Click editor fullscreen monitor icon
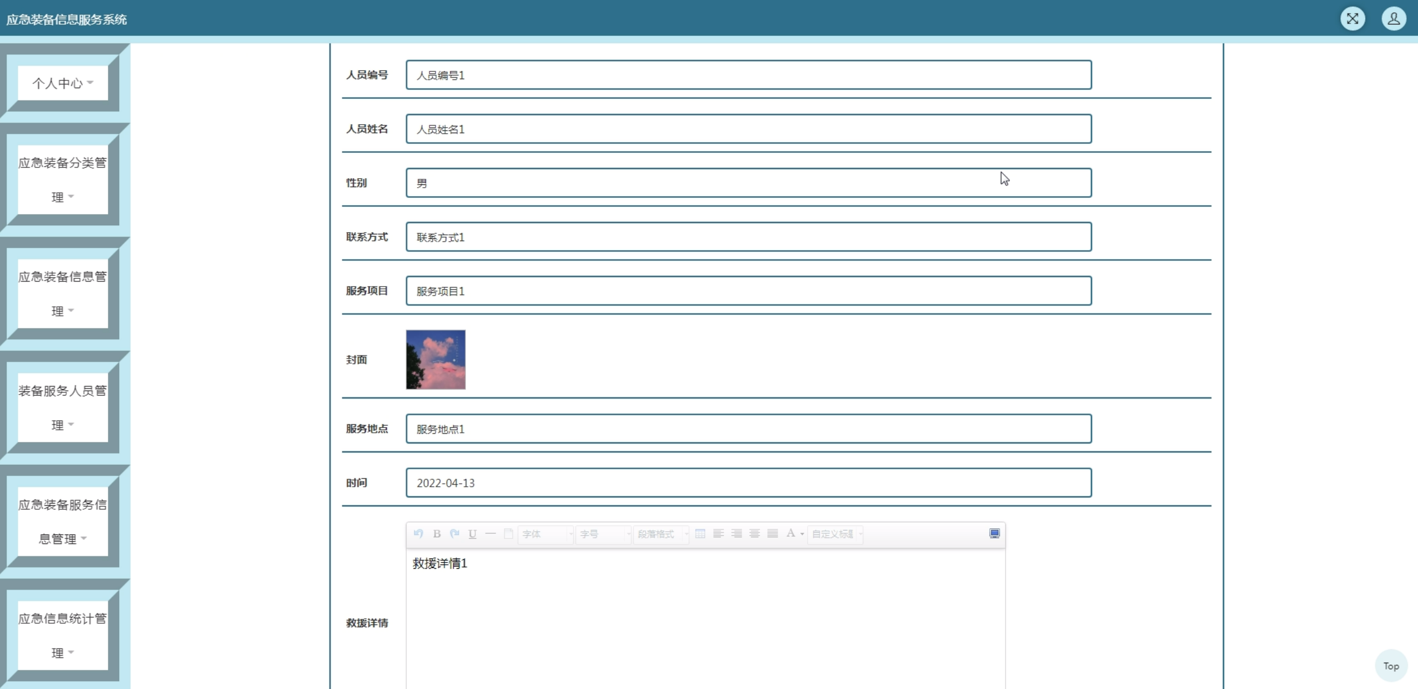The image size is (1418, 689). point(994,533)
